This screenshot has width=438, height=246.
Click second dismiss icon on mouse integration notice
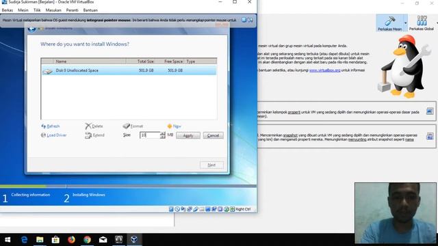tap(250, 20)
